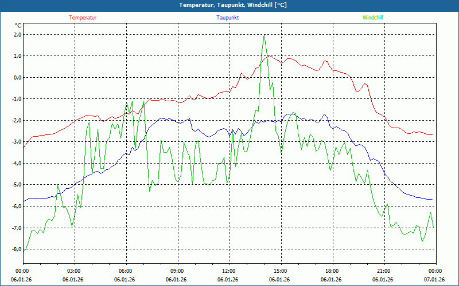Click the -8,0 y-axis label
Image resolution: width=459 pixels, height=286 pixels.
pyautogui.click(x=15, y=249)
